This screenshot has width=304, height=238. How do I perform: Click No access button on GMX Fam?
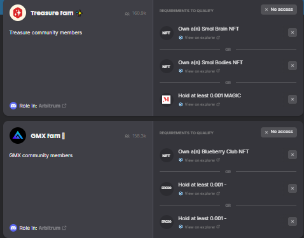279,132
